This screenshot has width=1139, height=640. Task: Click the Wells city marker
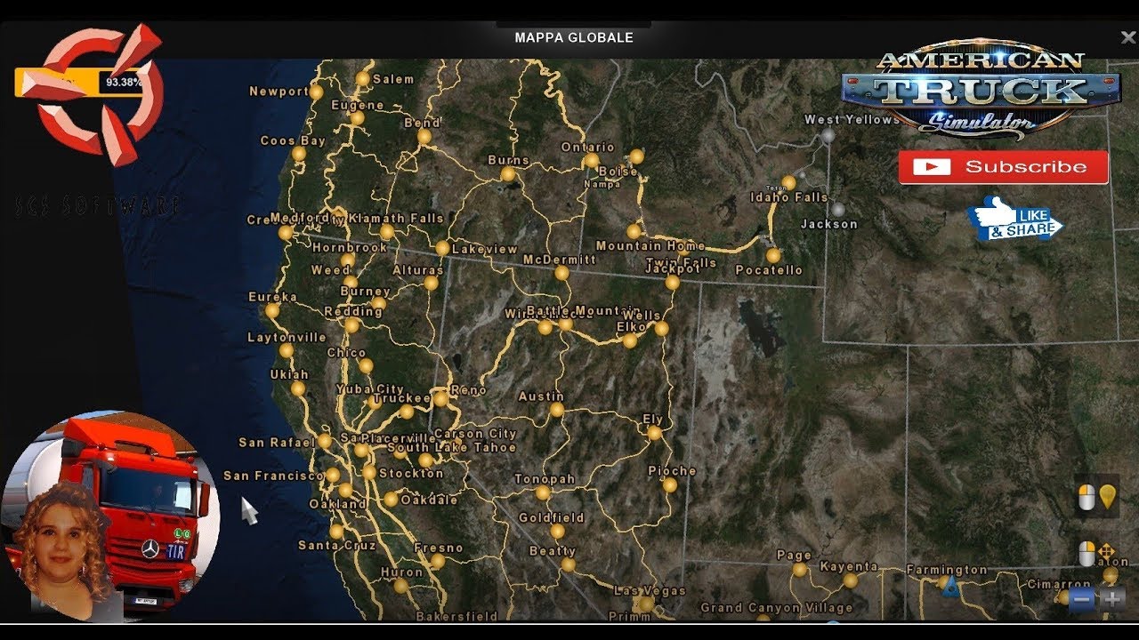click(x=661, y=329)
